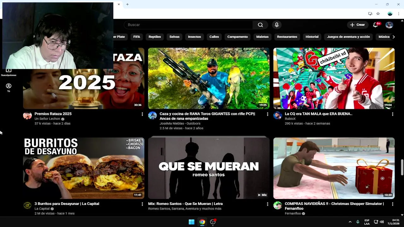This screenshot has height=227, width=404.
Task: Select Juegos de aventura y acción chip
Action: click(348, 37)
